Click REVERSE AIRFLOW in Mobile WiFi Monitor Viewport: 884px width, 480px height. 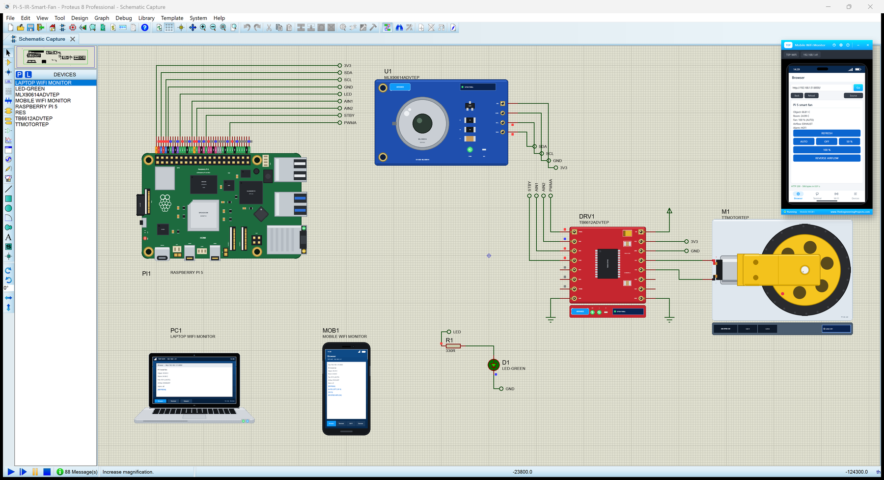827,158
